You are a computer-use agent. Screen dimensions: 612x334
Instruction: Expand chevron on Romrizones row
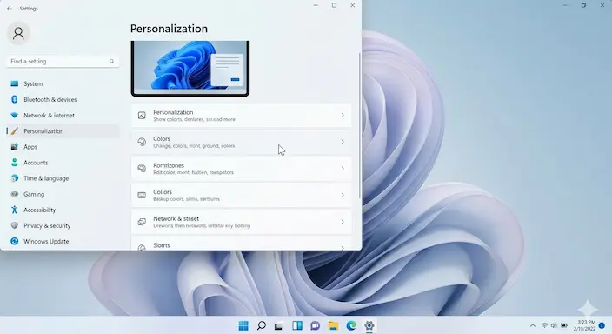coord(343,169)
